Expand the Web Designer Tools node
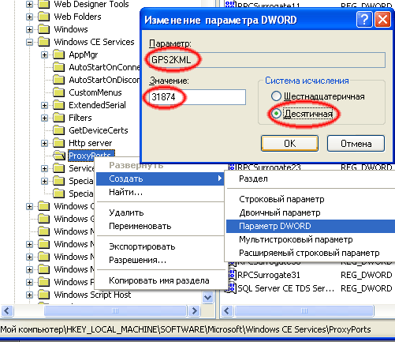The width and height of the screenshot is (395, 342). point(29,4)
